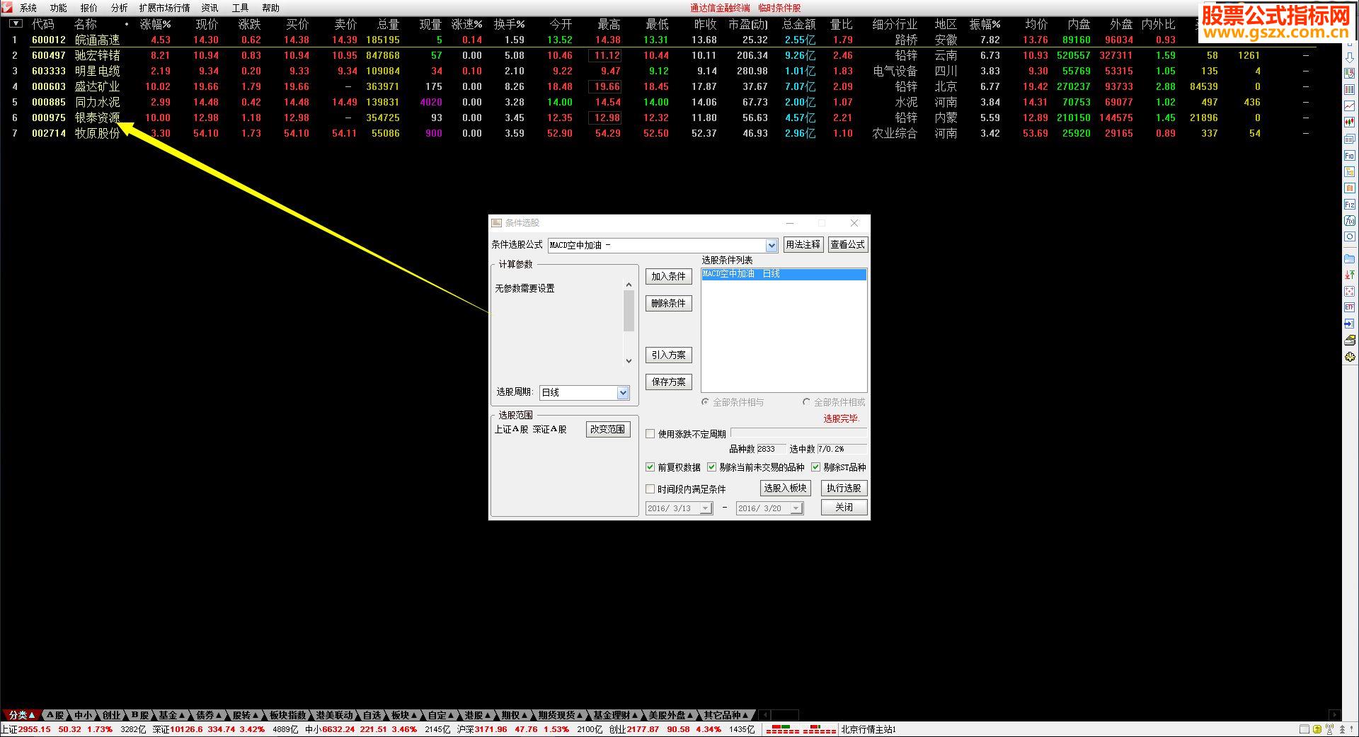Open the 扩展市场行情 menu
The height and width of the screenshot is (737, 1359).
point(164,8)
